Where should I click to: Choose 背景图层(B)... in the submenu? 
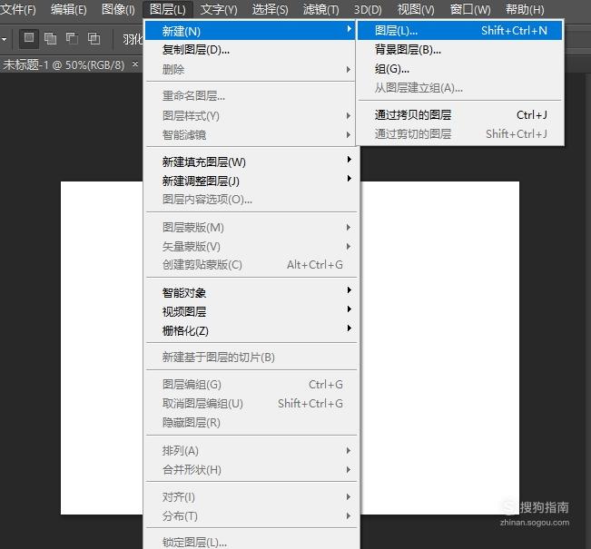(x=460, y=49)
